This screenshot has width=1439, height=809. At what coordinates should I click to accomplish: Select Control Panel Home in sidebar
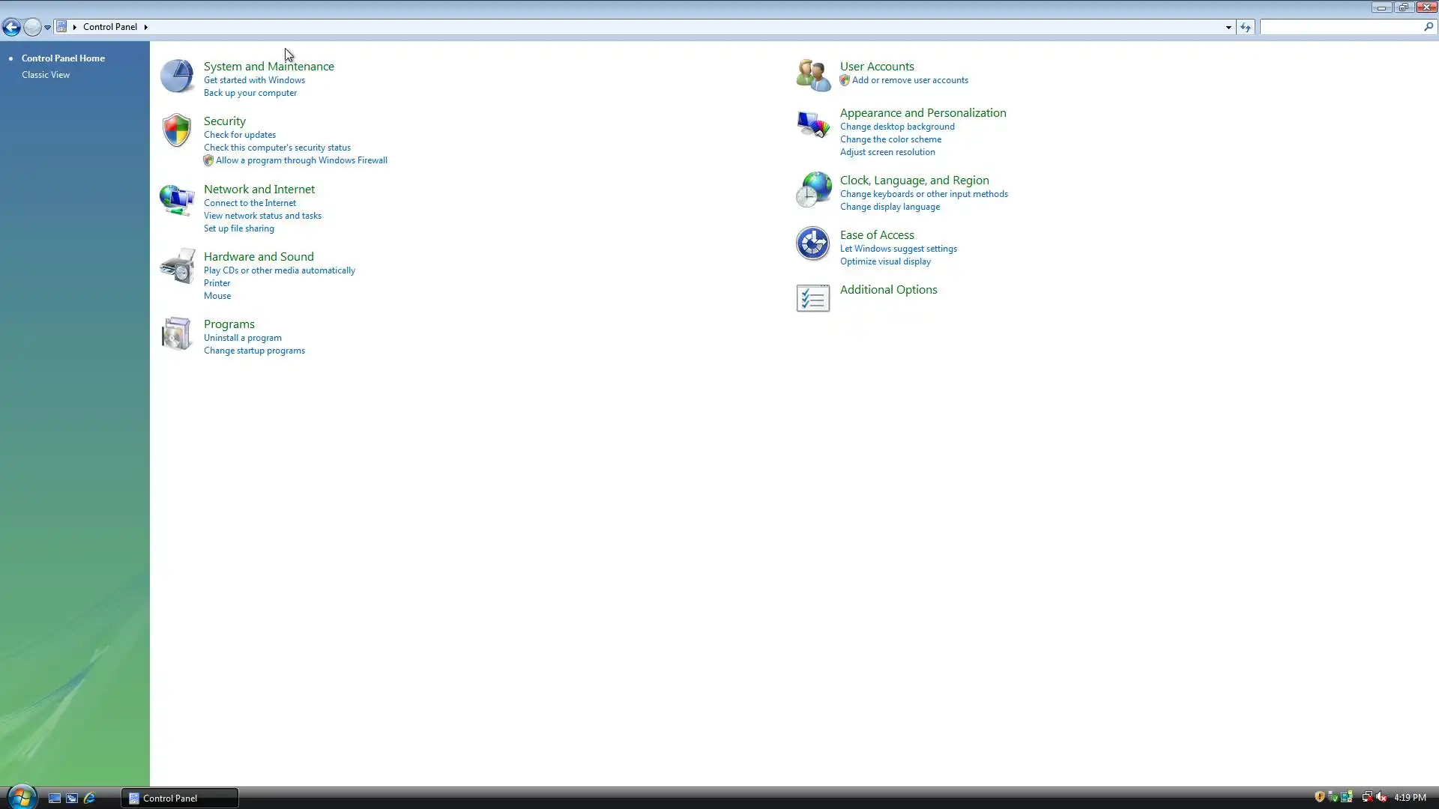tap(63, 58)
